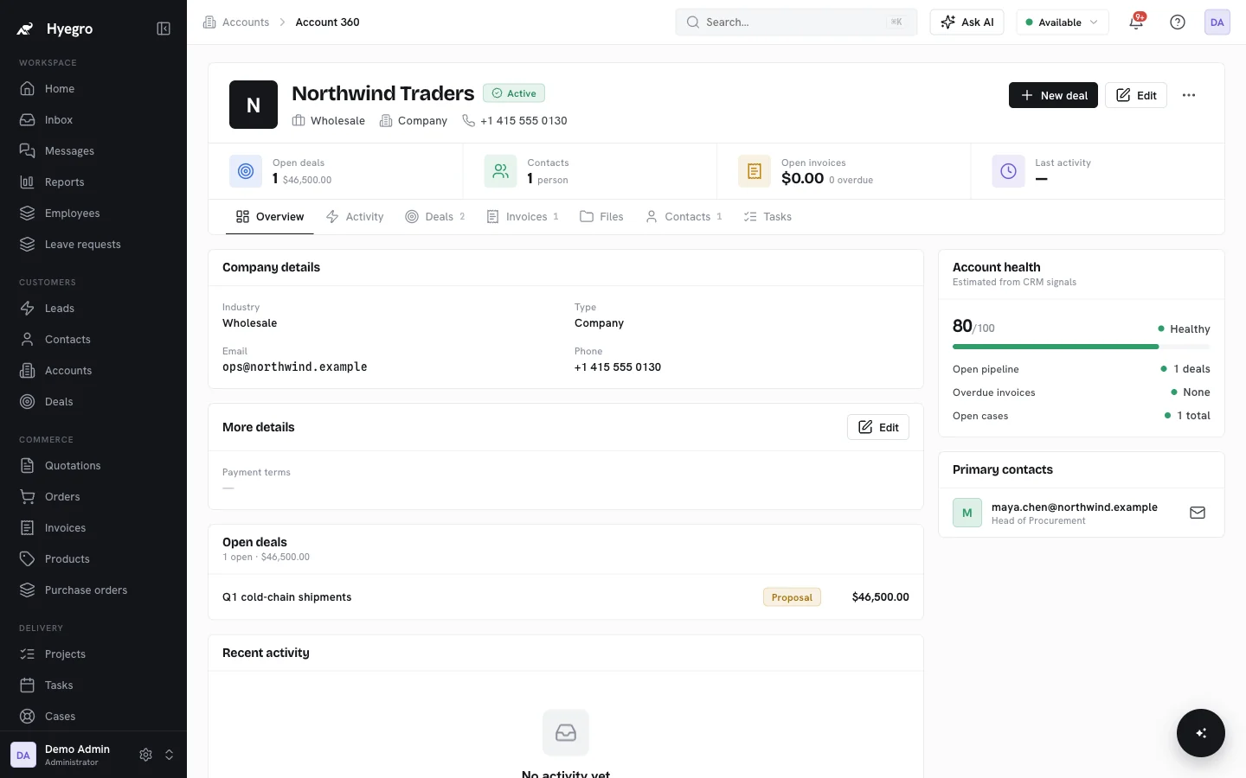Click the Open deals summary card
Image resolution: width=1246 pixels, height=778 pixels.
click(336, 171)
